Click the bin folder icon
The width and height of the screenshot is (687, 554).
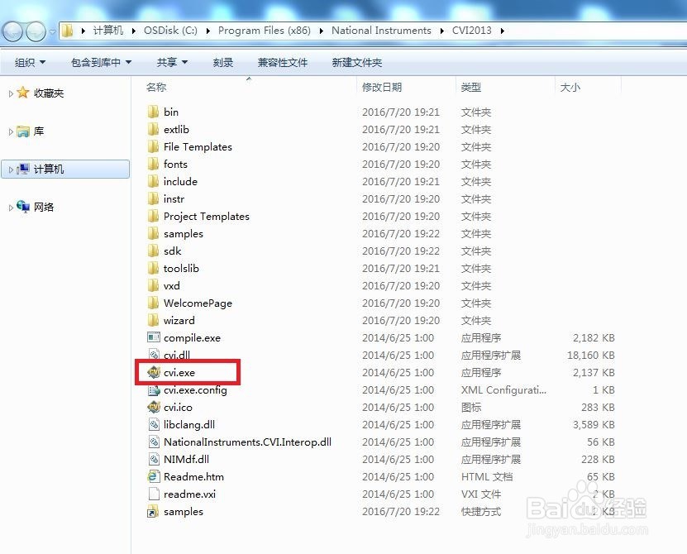click(x=153, y=112)
